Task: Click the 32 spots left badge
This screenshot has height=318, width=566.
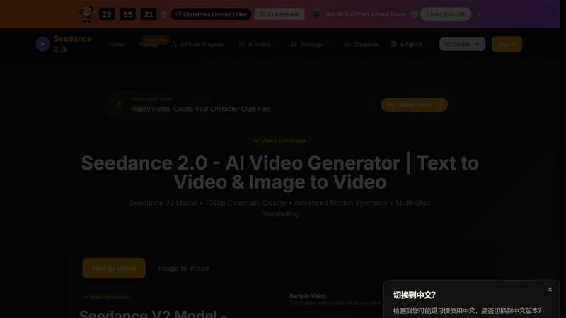Action: pos(279,14)
